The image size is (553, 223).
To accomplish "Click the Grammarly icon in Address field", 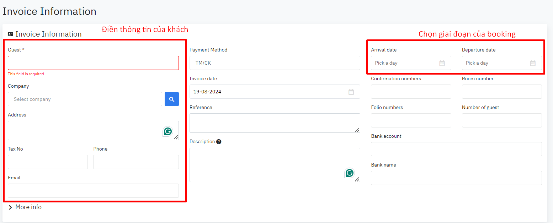I will click(x=168, y=131).
